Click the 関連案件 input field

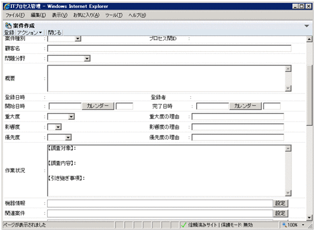[x=160, y=214]
